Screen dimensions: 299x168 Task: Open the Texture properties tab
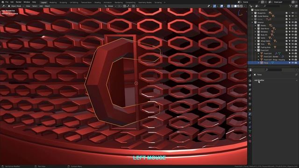250,141
